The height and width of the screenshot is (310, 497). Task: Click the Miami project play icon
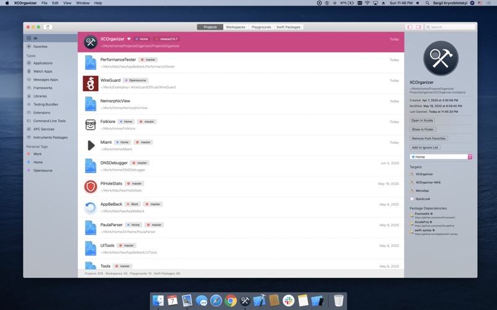coord(91,145)
